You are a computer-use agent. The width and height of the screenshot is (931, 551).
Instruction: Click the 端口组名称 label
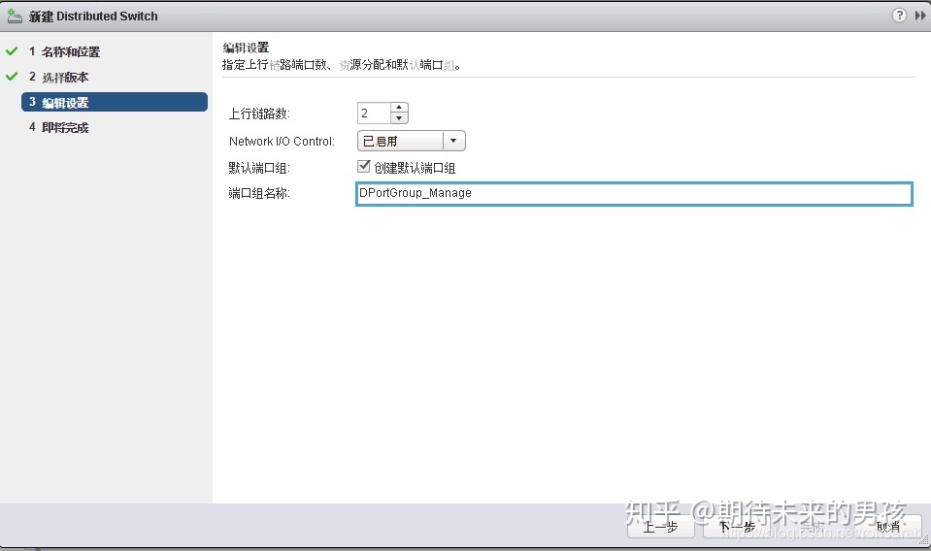coord(259,193)
